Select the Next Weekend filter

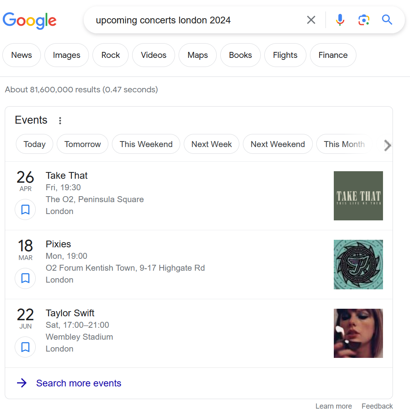[277, 144]
